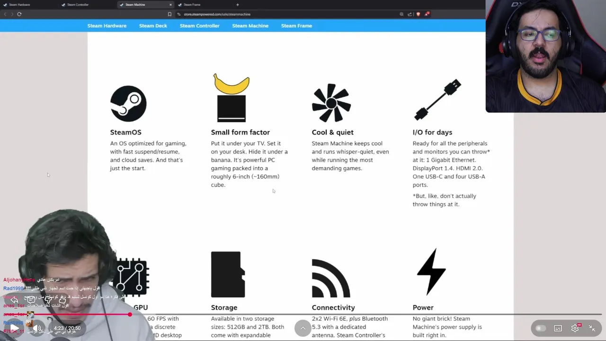Open video settings gear icon
The width and height of the screenshot is (606, 341).
575,328
